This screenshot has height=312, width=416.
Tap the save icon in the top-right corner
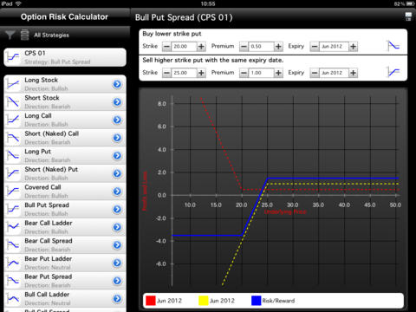pyautogui.click(x=408, y=16)
